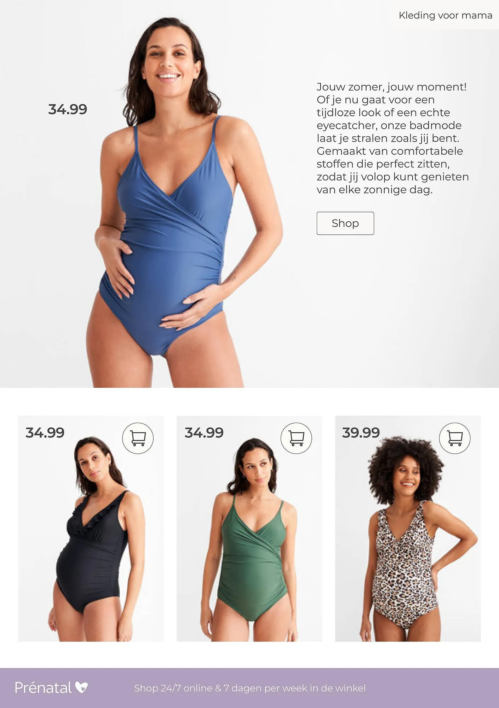The image size is (499, 708).
Task: Click the Shop button
Action: click(345, 223)
